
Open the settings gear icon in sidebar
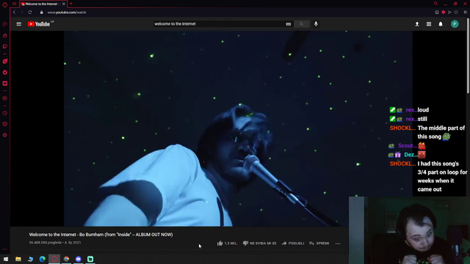point(5,135)
